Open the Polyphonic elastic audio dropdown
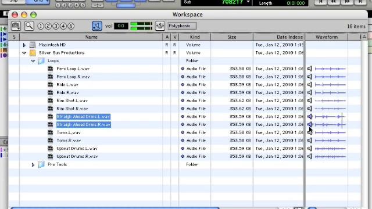Viewport: 372px width, 209px height. point(182,26)
